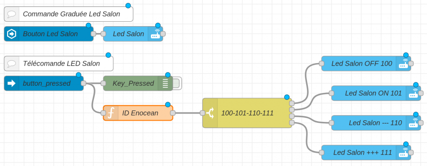This screenshot has height=166, width=427.
Task: Click the router icon on Led Salon +++ 111
Action: click(403, 152)
